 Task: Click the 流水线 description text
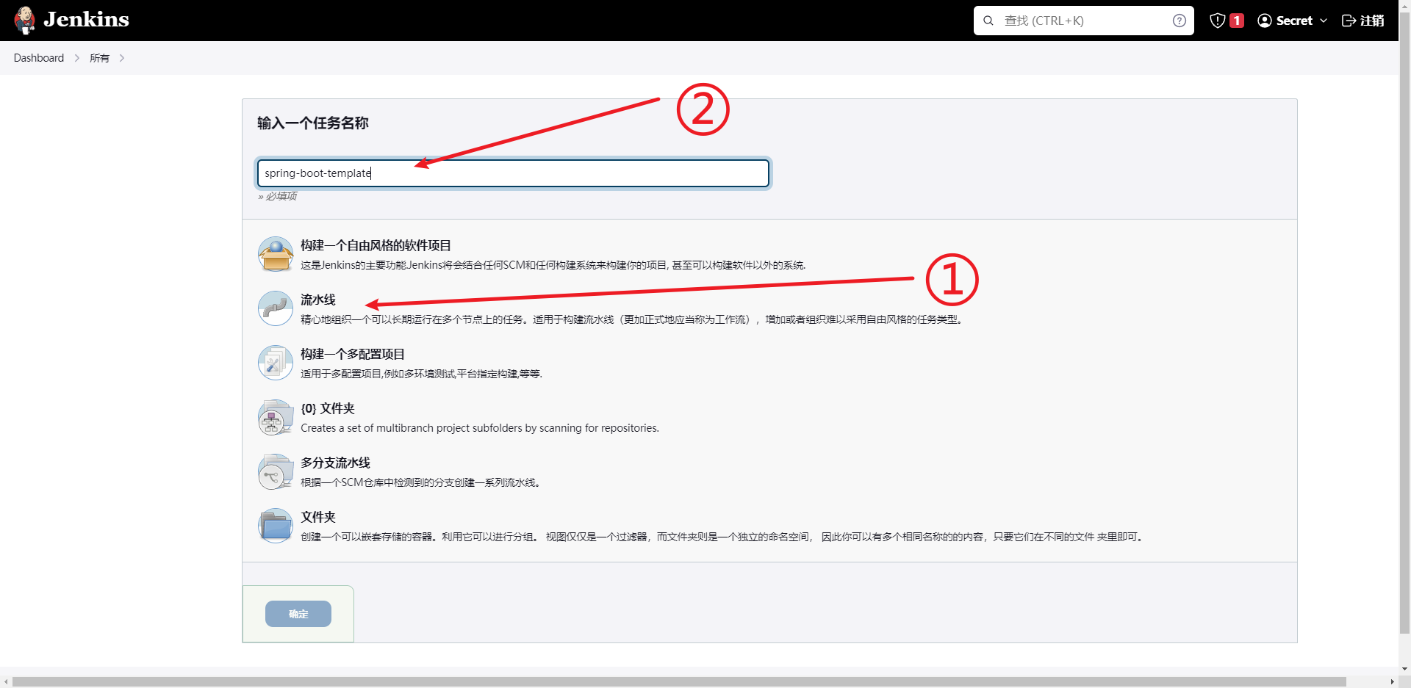(x=633, y=319)
